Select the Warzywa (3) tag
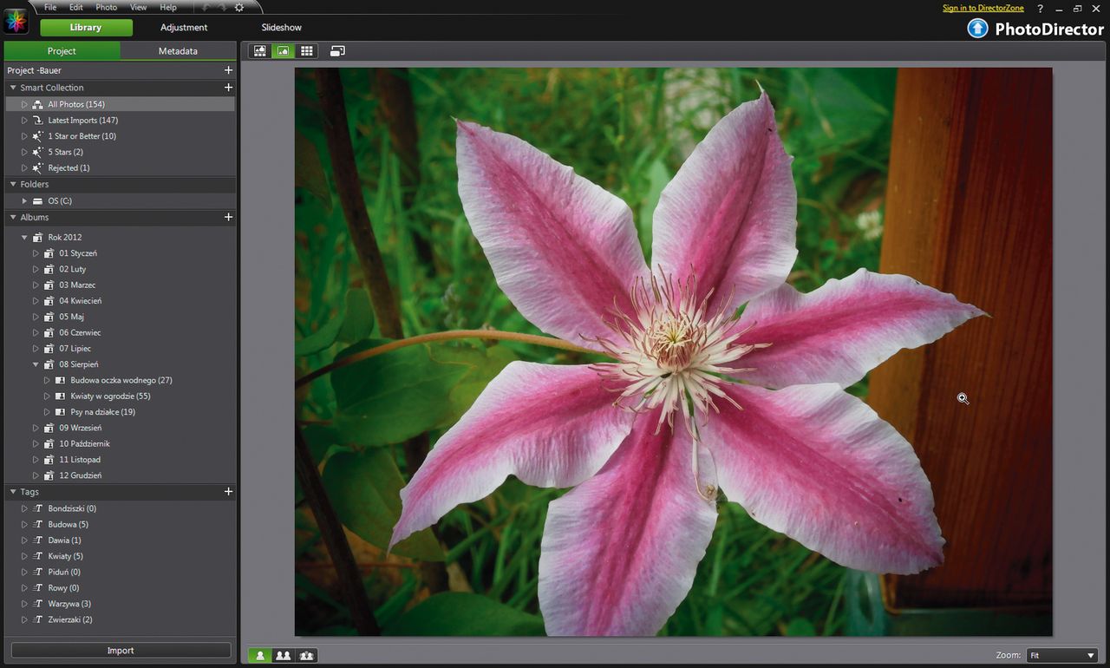 pyautogui.click(x=69, y=604)
